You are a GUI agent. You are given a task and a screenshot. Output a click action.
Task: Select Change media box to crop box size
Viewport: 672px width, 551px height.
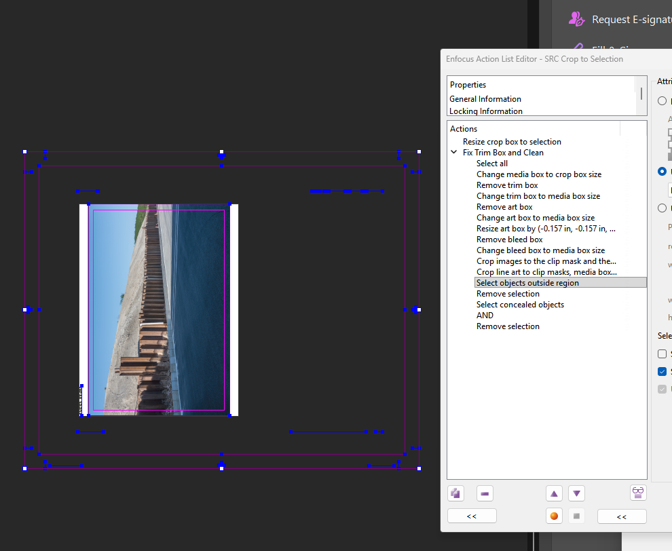tap(539, 174)
